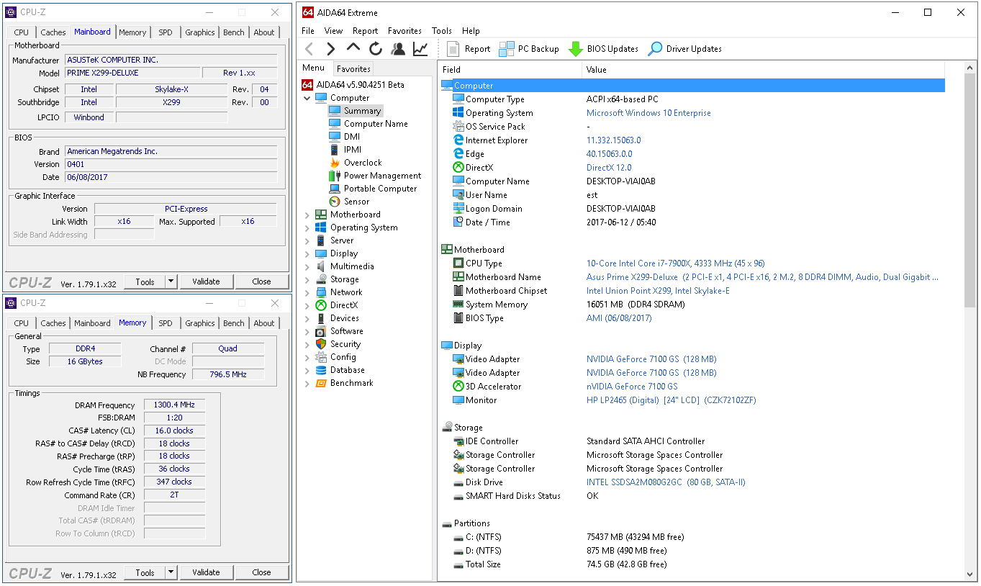Screen dimensions: 981x586
Task: Click the DirectX icon in the tree
Action: pyautogui.click(x=321, y=305)
